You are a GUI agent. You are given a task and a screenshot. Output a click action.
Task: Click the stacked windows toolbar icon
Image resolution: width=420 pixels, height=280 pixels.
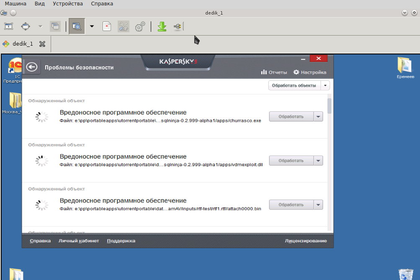click(x=55, y=26)
